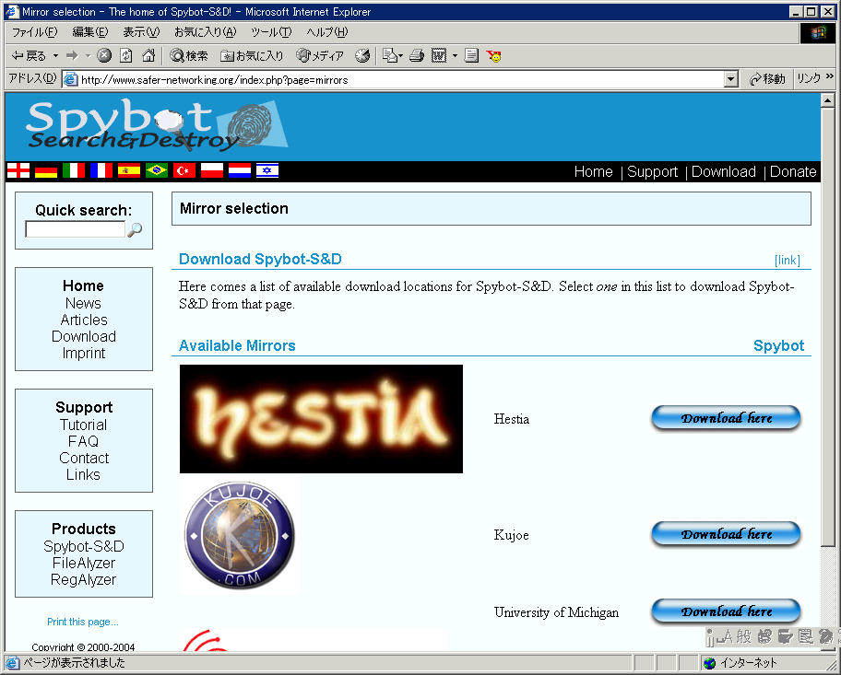Screen dimensions: 841x675
Task: Open Donate in the top navigation bar
Action: point(793,171)
